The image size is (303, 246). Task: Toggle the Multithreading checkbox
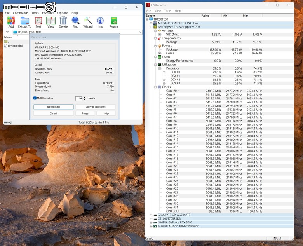point(35,98)
